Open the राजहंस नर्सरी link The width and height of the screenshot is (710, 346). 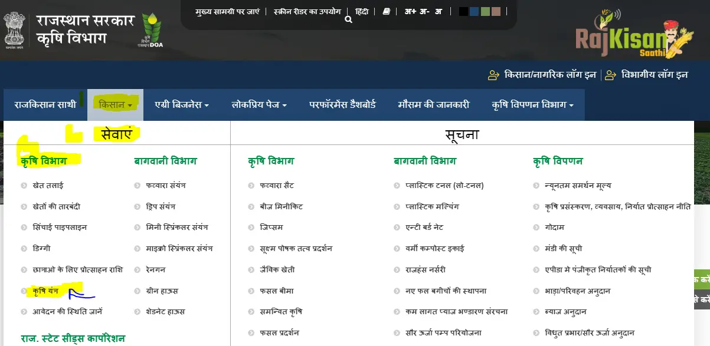point(426,270)
